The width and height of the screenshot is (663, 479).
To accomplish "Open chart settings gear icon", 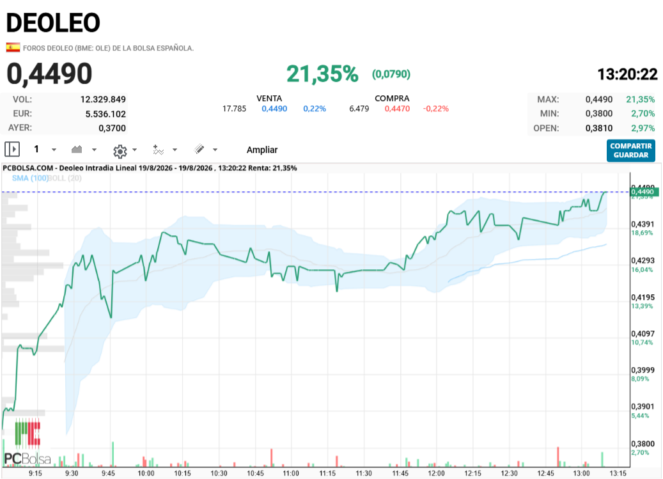I will (120, 150).
